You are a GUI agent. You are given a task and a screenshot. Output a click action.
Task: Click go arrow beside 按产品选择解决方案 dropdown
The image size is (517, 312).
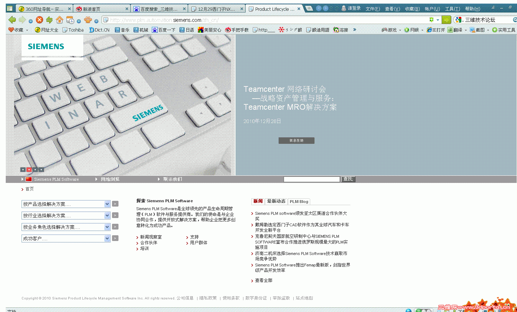click(115, 204)
